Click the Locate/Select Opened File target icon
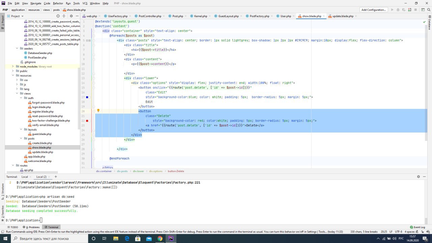 pos(58,16)
